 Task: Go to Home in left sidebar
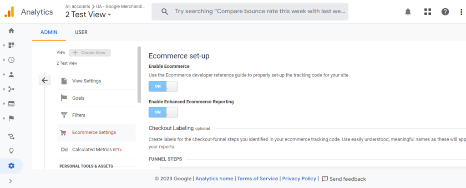(11, 30)
